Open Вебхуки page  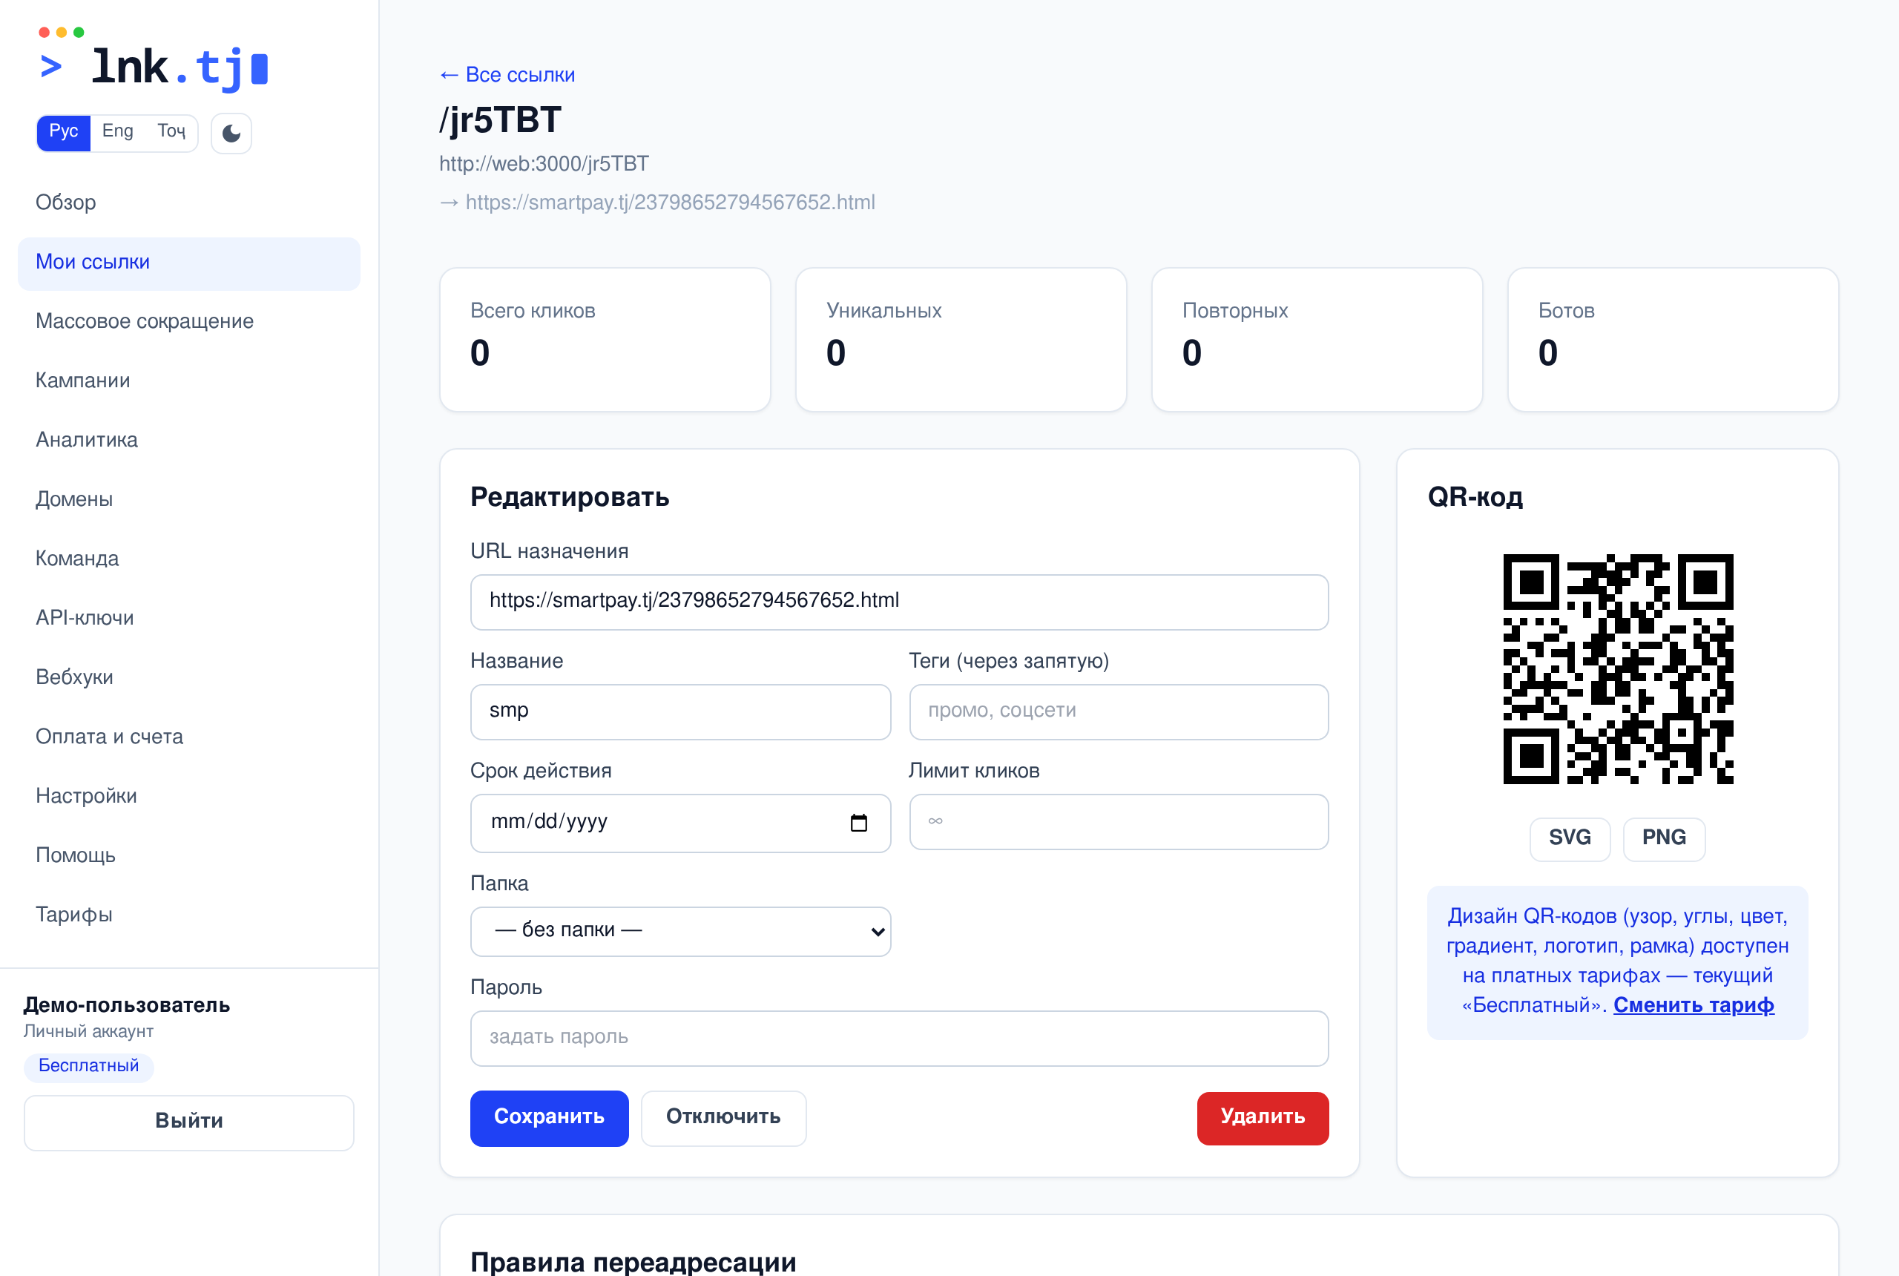coord(188,678)
